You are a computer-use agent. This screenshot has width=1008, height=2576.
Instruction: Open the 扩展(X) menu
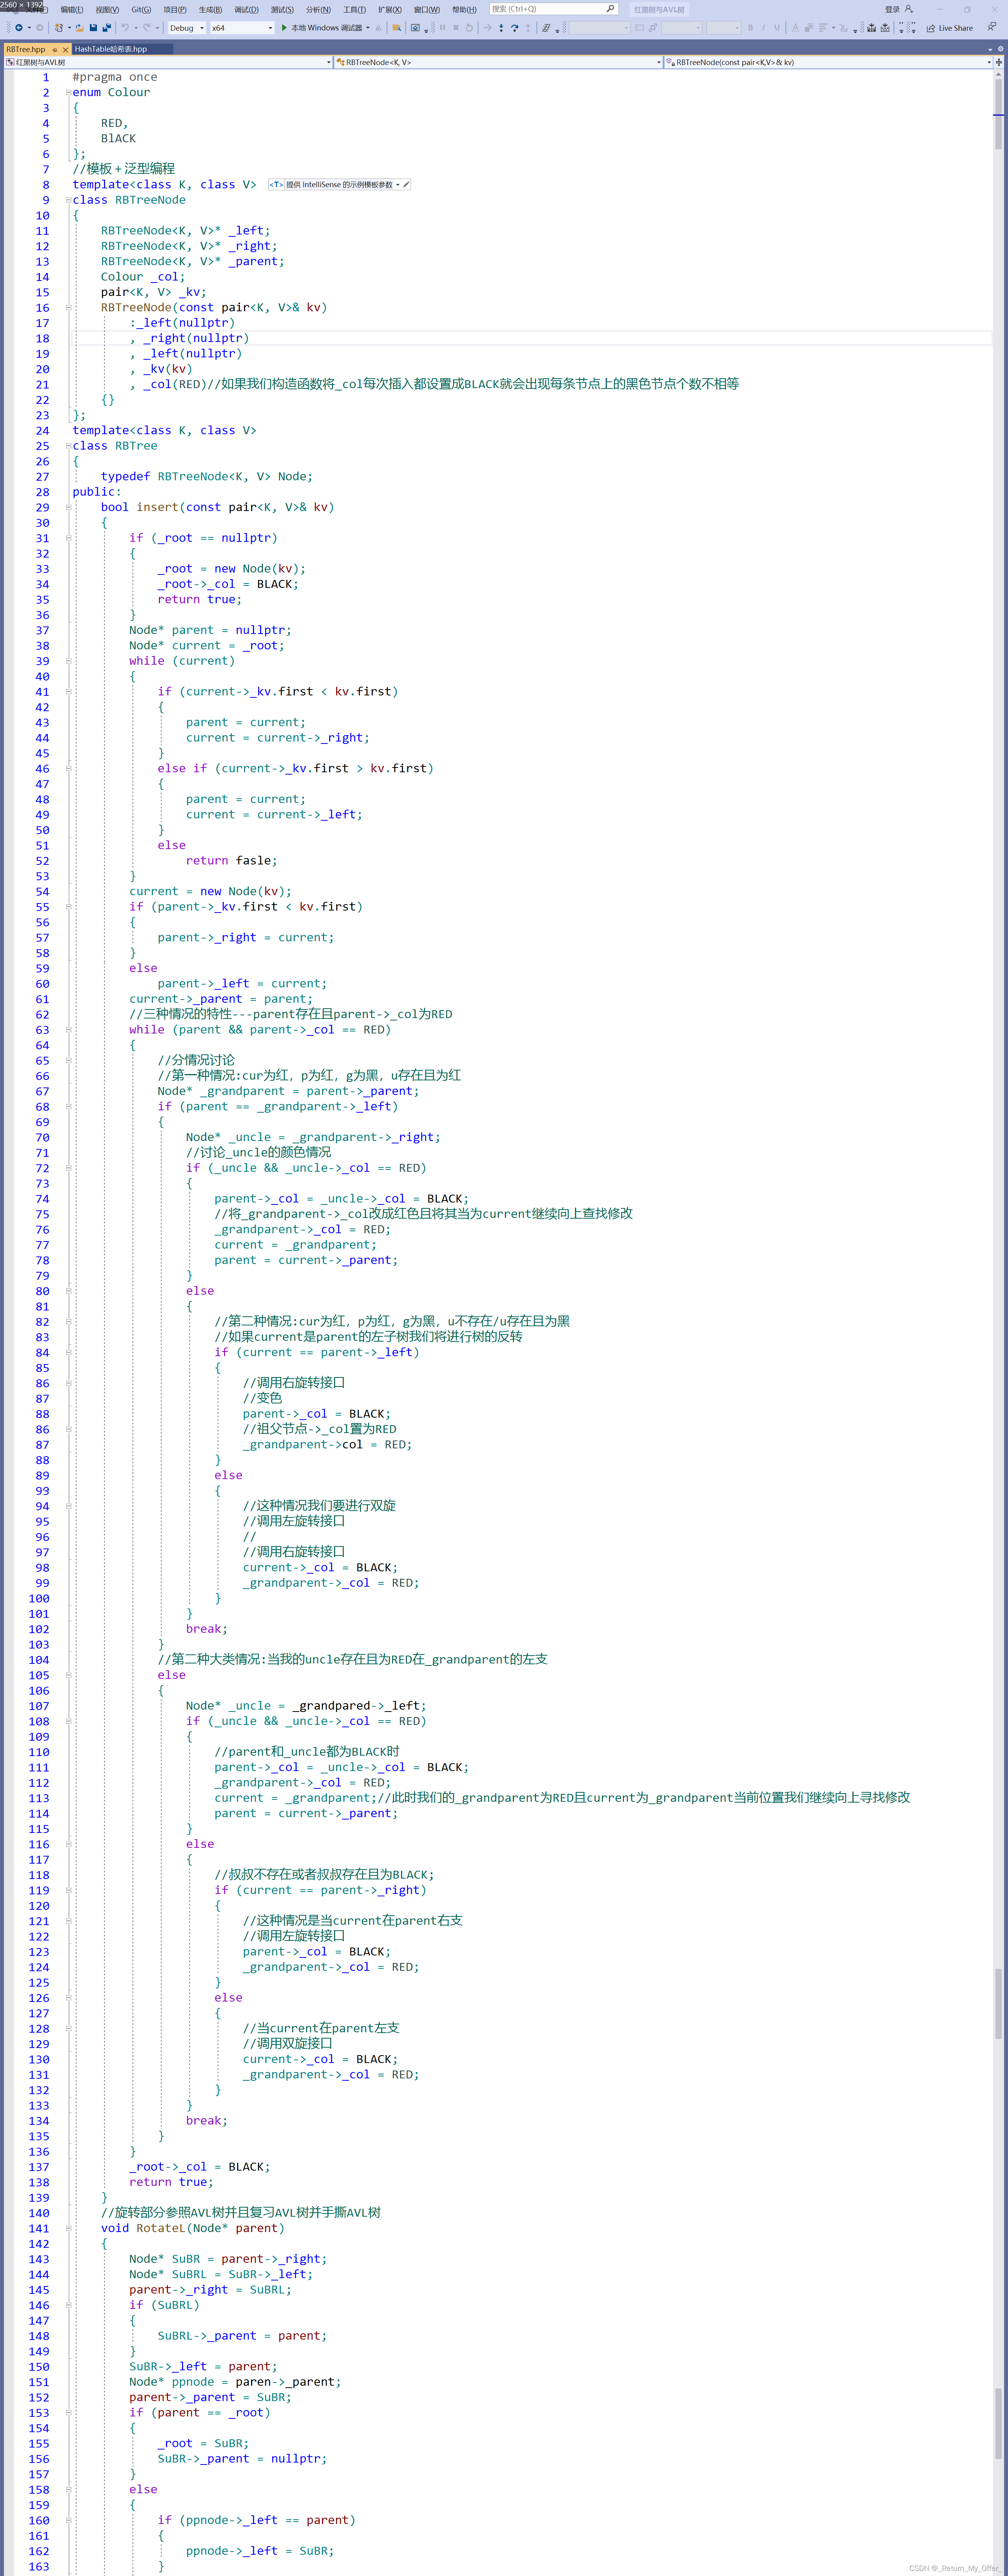(x=390, y=9)
